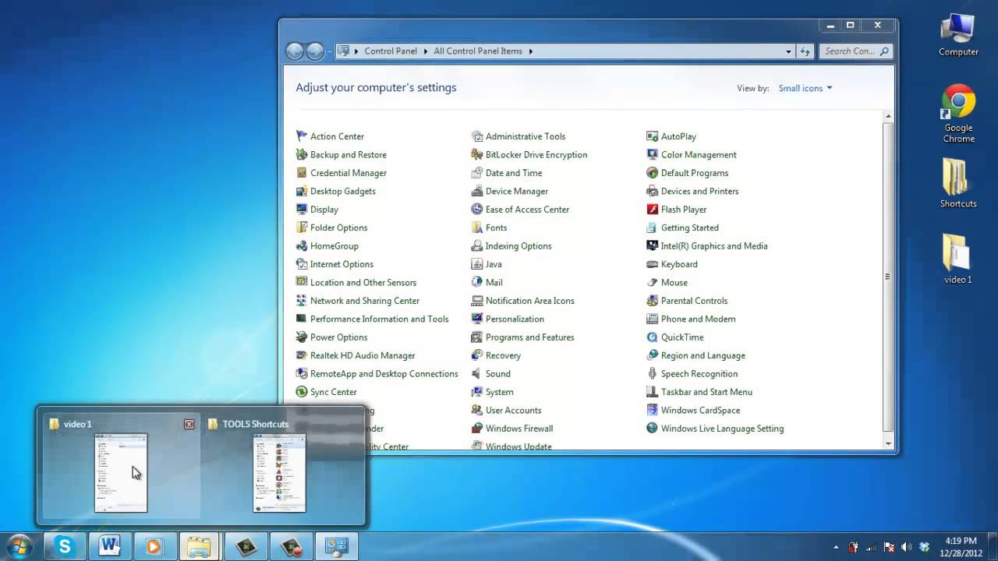Viewport: 998px width, 561px height.
Task: Select the Computer desktop icon
Action: pos(958,35)
